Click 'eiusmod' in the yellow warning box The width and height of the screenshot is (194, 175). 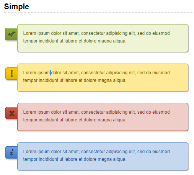pyautogui.click(x=161, y=73)
